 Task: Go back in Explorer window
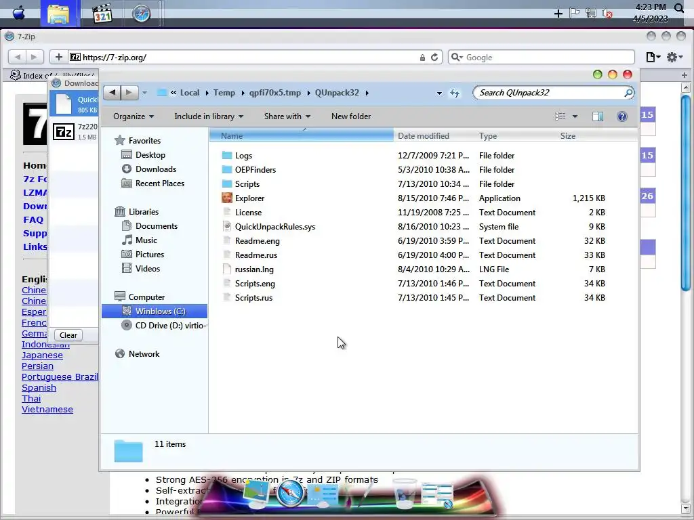(113, 92)
